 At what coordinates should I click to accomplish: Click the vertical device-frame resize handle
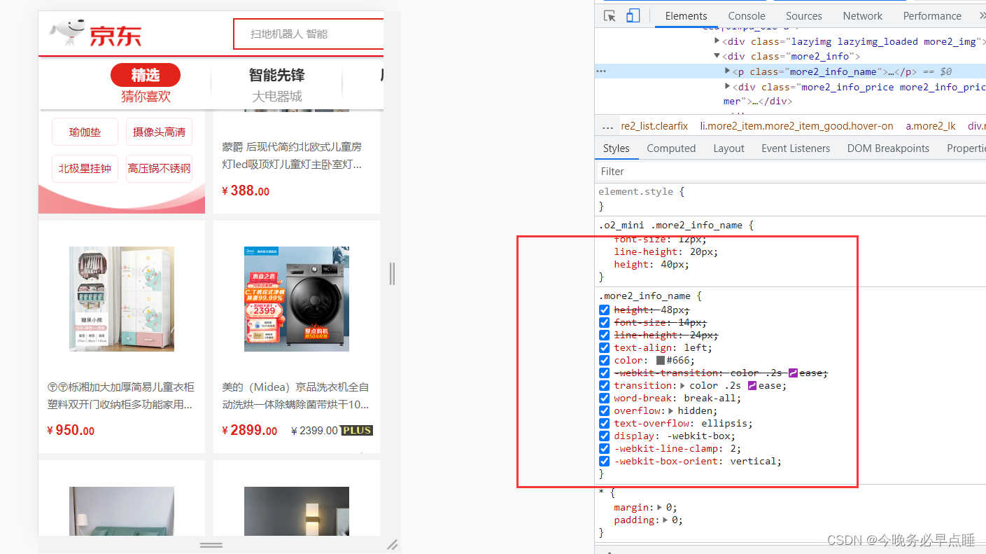tap(392, 273)
